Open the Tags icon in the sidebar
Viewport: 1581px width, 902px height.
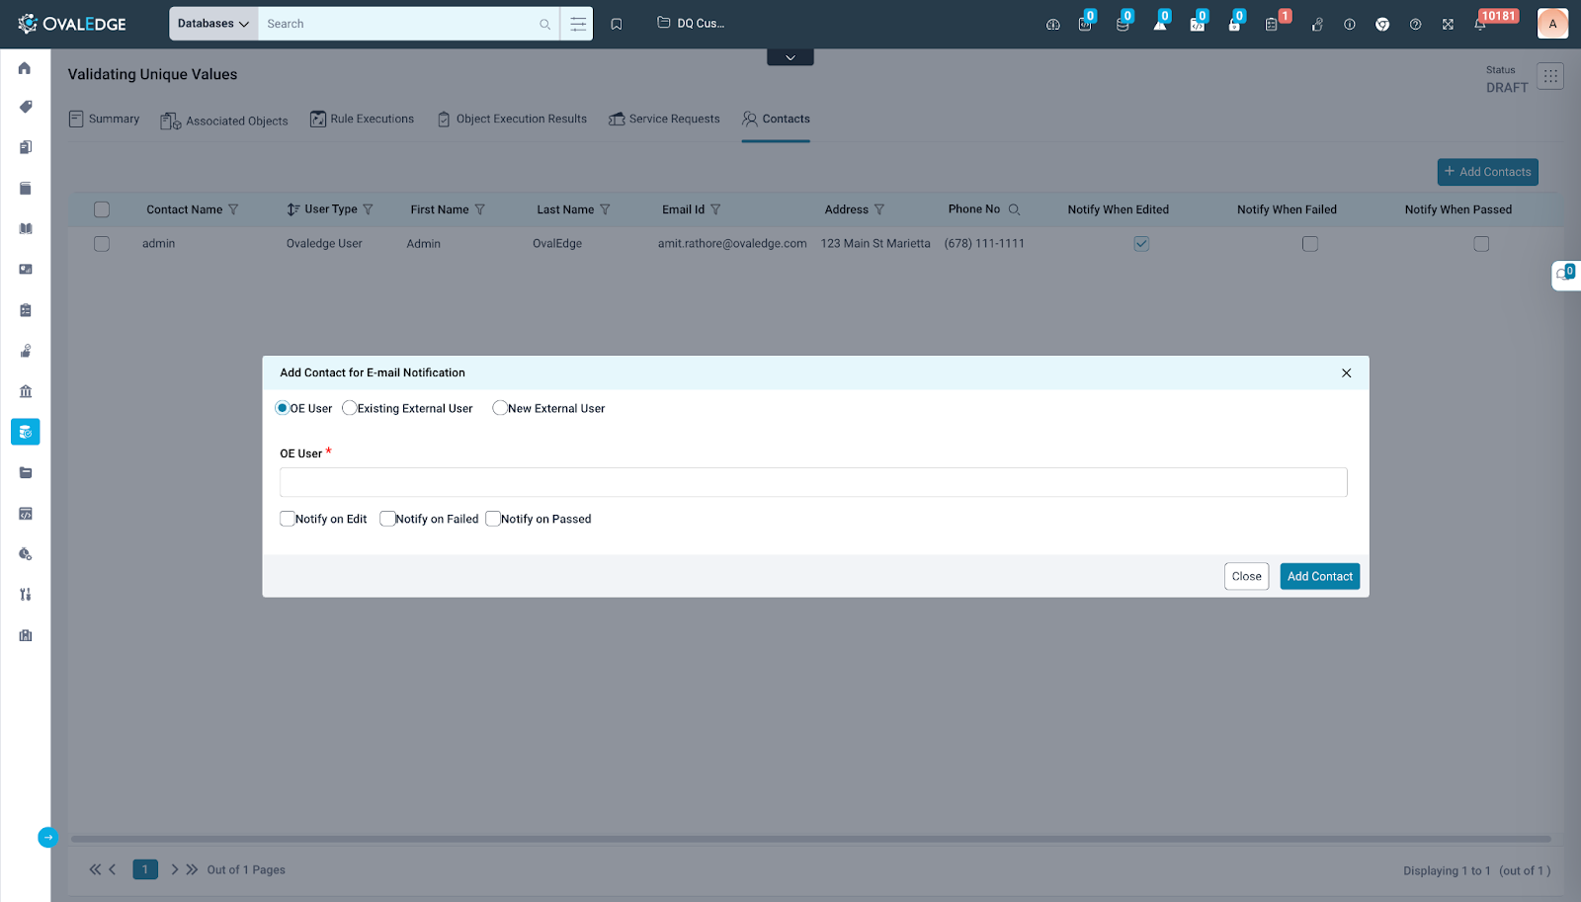pyautogui.click(x=26, y=107)
